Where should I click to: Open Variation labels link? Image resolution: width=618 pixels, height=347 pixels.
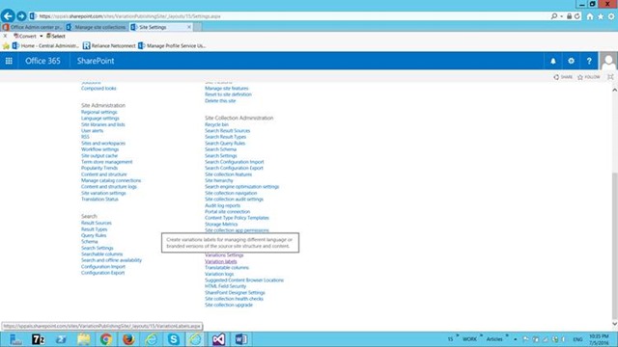(x=221, y=261)
